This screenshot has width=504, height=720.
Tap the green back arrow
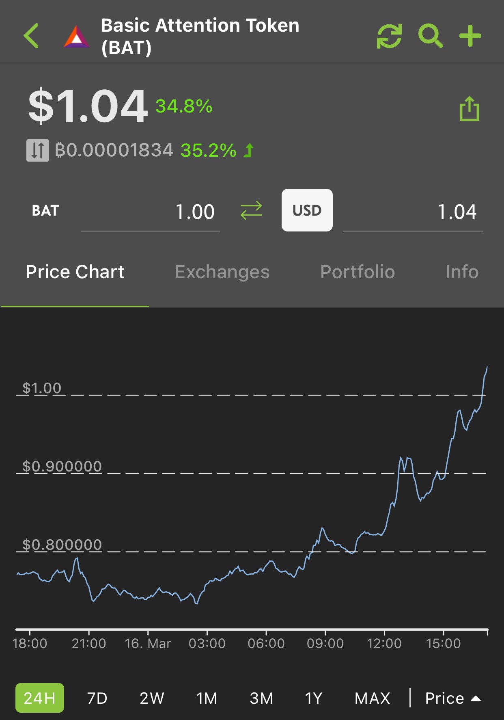(31, 36)
